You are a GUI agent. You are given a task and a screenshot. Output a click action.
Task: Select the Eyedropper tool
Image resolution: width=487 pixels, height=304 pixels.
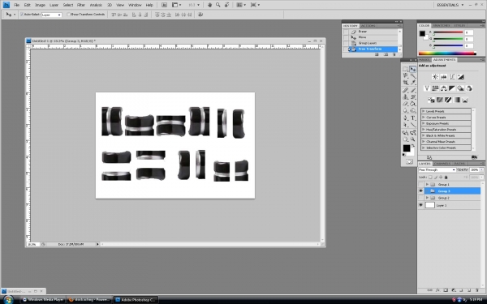413,83
